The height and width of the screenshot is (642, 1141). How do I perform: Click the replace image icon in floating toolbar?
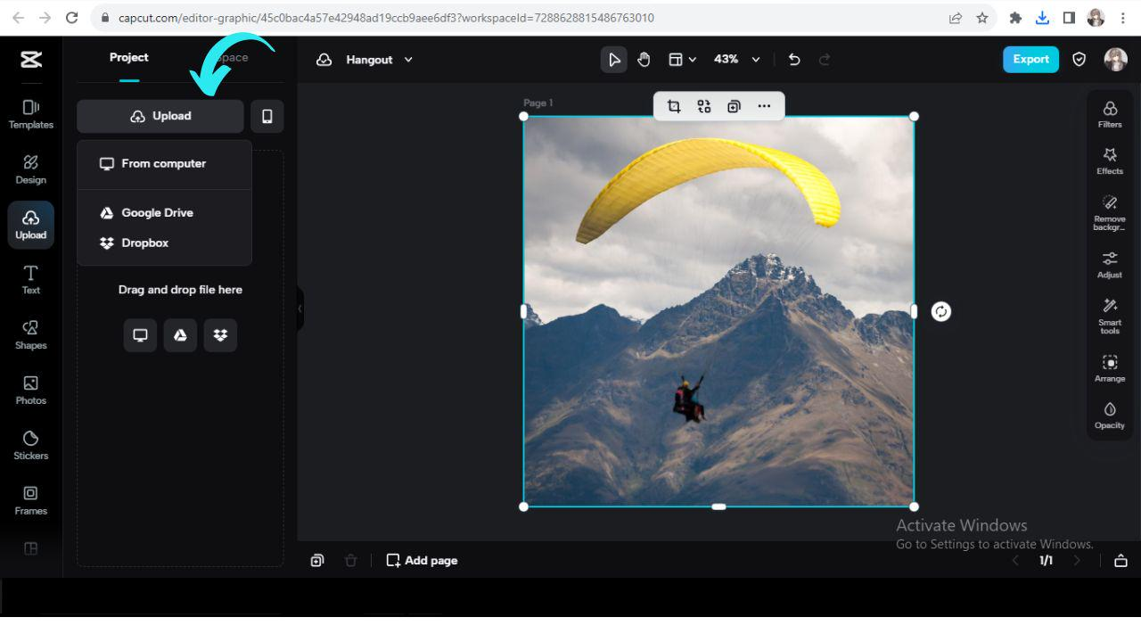click(704, 106)
